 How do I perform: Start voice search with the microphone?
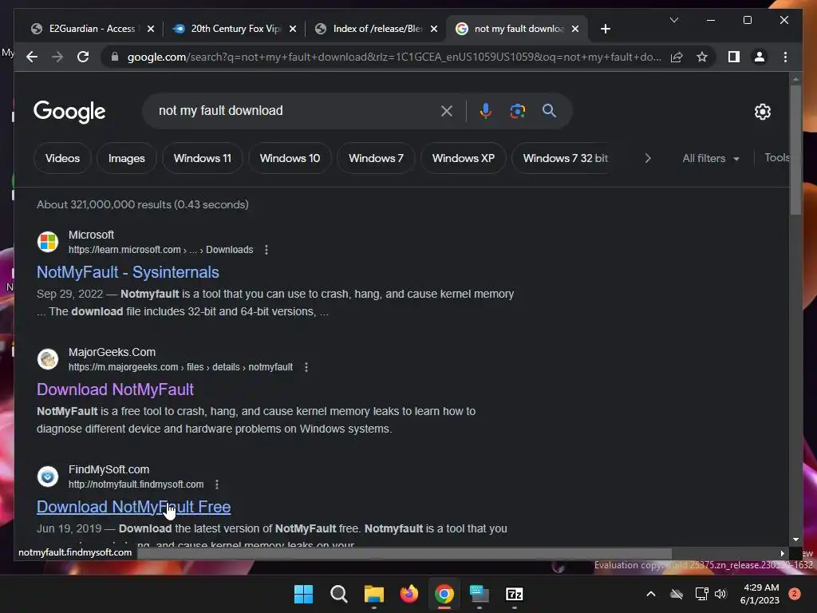pyautogui.click(x=486, y=110)
